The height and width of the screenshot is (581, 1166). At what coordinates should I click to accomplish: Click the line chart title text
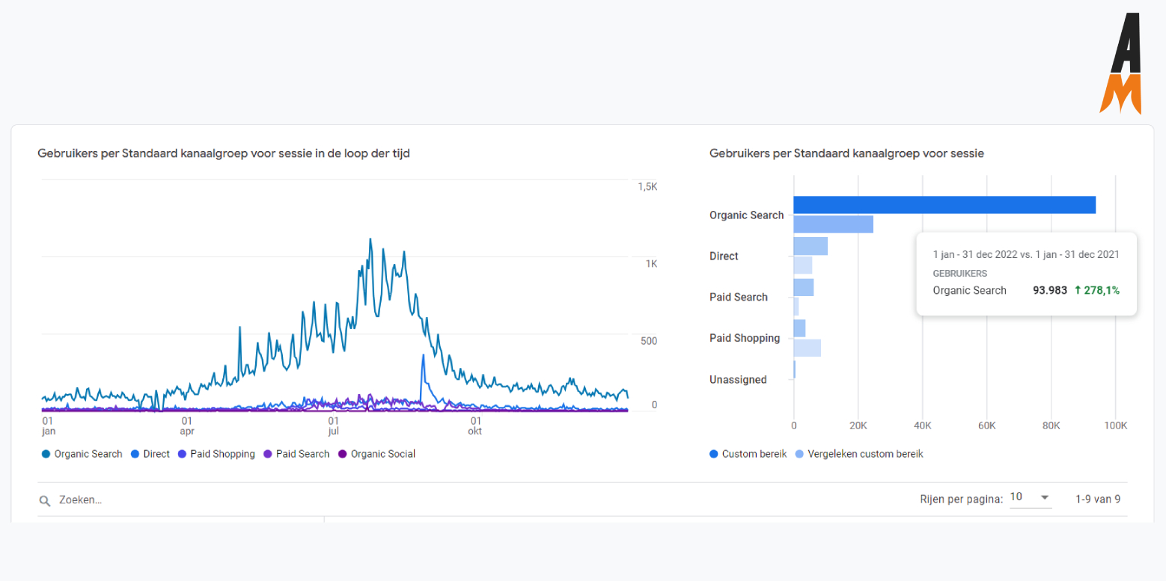coord(224,153)
